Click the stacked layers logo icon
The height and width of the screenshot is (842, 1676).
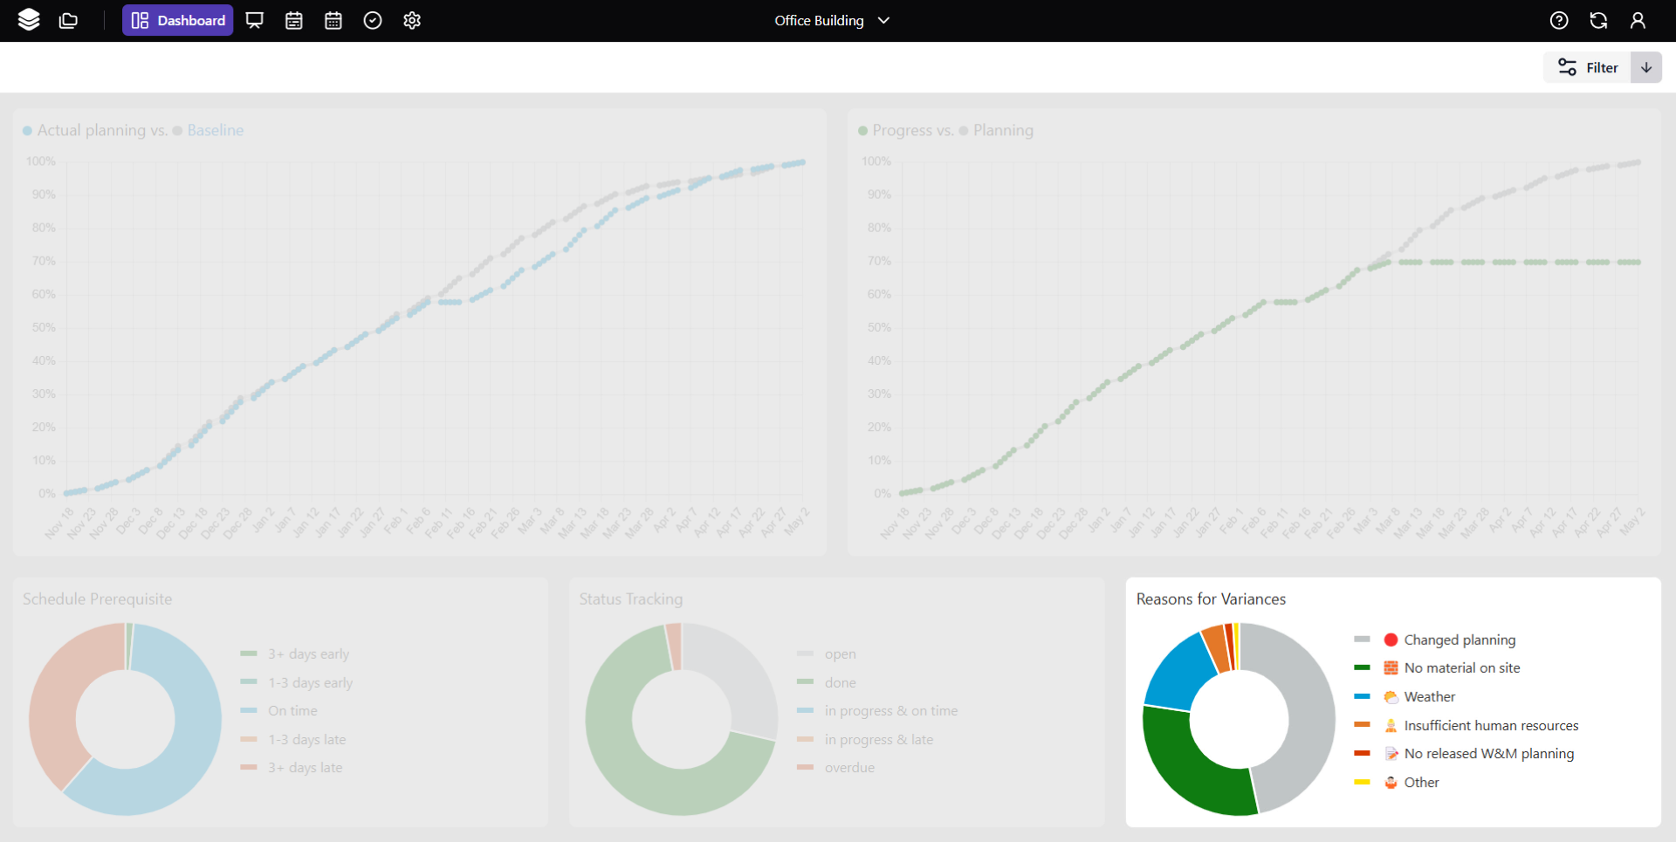point(29,20)
